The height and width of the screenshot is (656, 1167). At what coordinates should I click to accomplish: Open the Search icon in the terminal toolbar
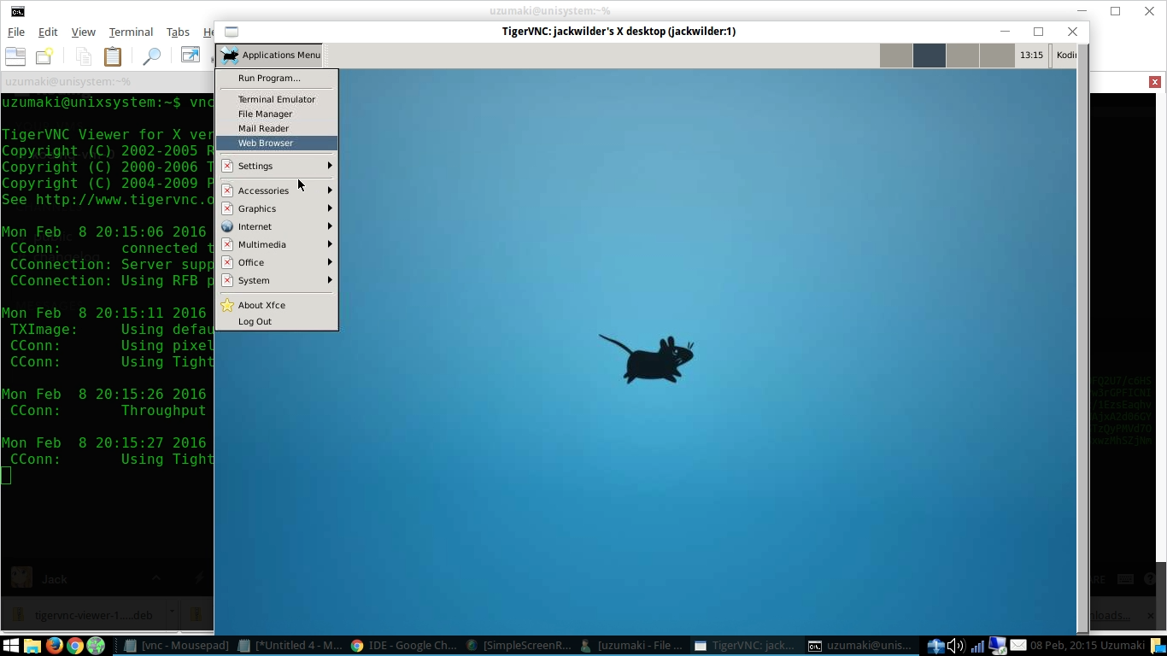click(x=151, y=56)
